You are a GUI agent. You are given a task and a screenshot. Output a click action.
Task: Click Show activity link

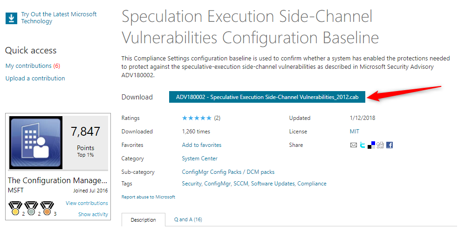pyautogui.click(x=93, y=214)
